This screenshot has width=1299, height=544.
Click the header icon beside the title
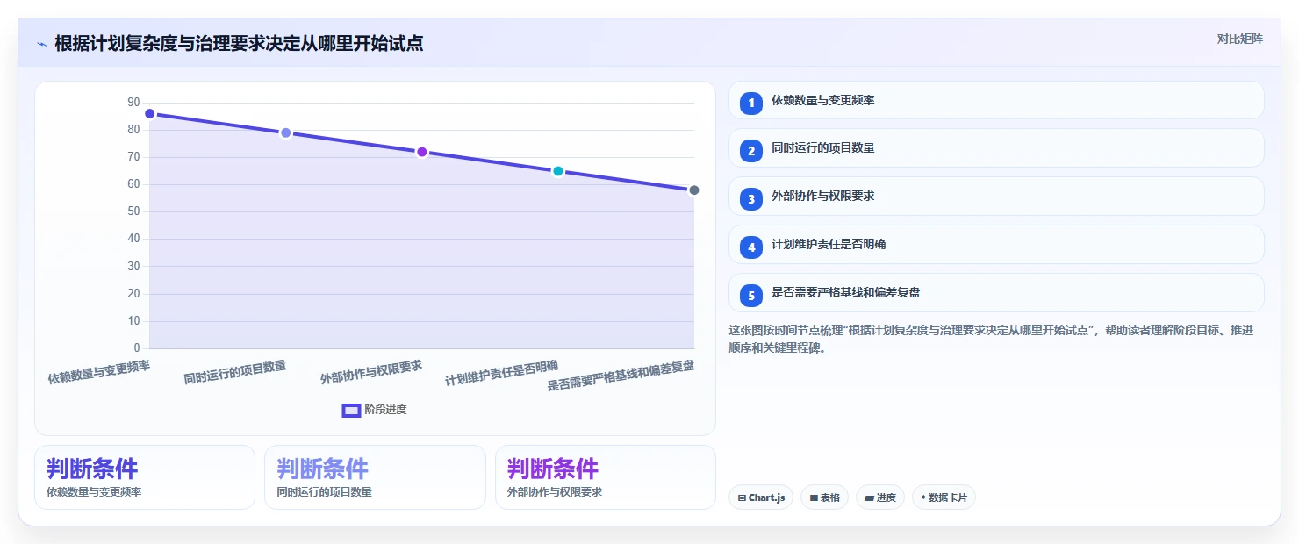[x=41, y=44]
